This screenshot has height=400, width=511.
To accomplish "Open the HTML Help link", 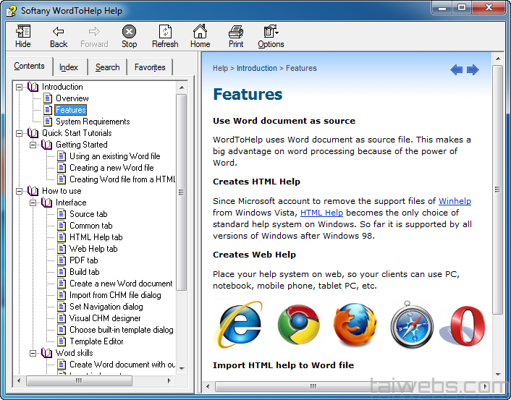I will pos(321,213).
